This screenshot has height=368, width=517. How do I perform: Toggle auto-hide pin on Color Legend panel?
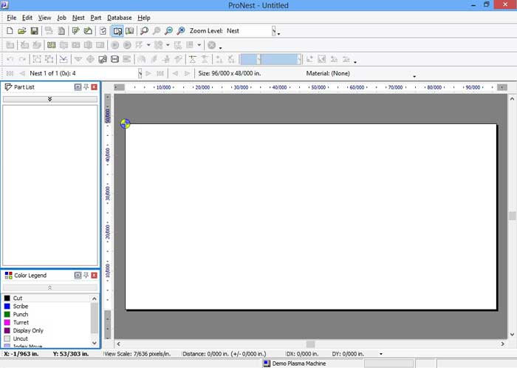(x=86, y=275)
